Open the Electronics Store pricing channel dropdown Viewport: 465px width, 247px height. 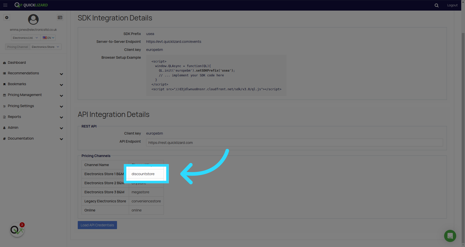46,47
